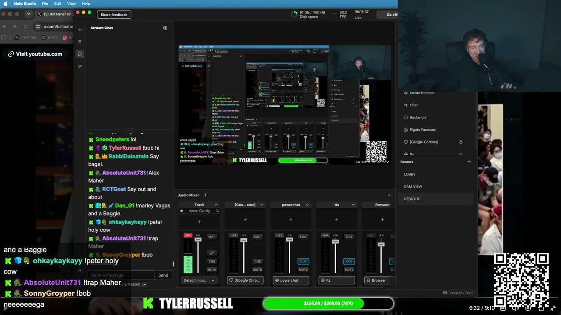
Task: Click the Share feedback button
Action: 114,14
